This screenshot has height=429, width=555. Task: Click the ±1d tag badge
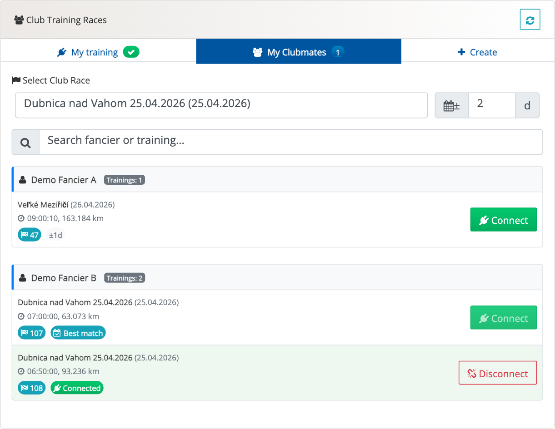click(56, 235)
